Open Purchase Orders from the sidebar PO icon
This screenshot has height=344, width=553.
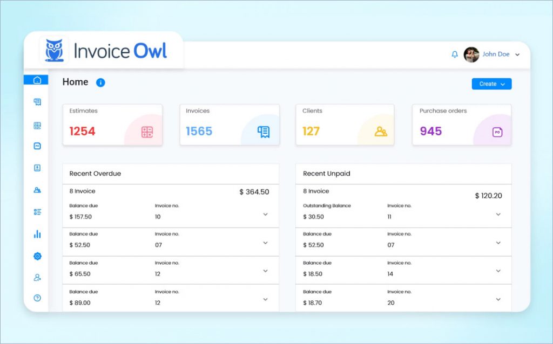[37, 146]
